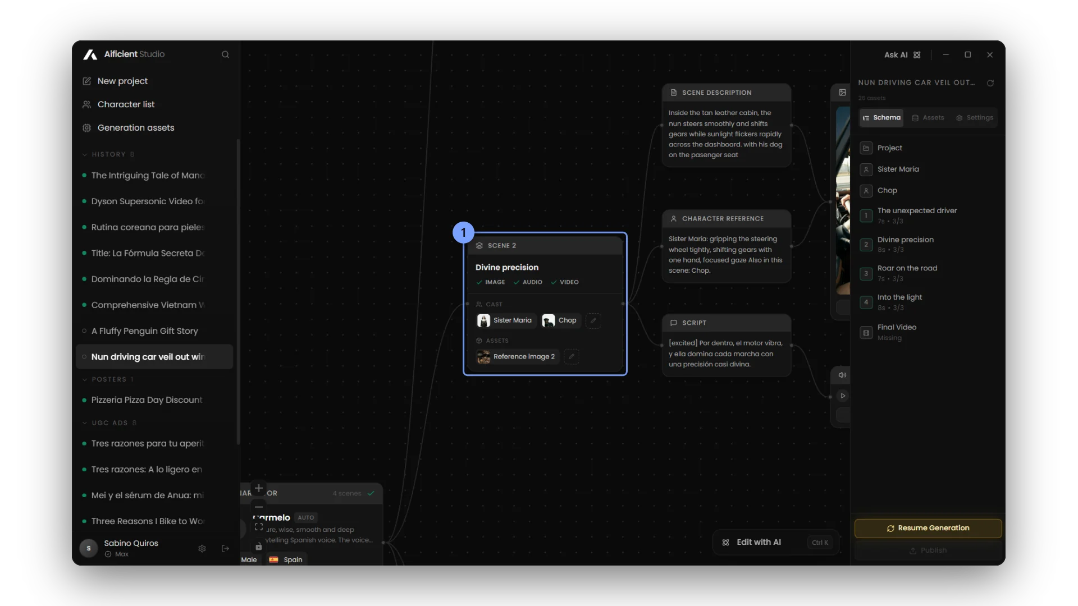Click the image node icon
This screenshot has width=1078, height=606.
pyautogui.click(x=842, y=93)
